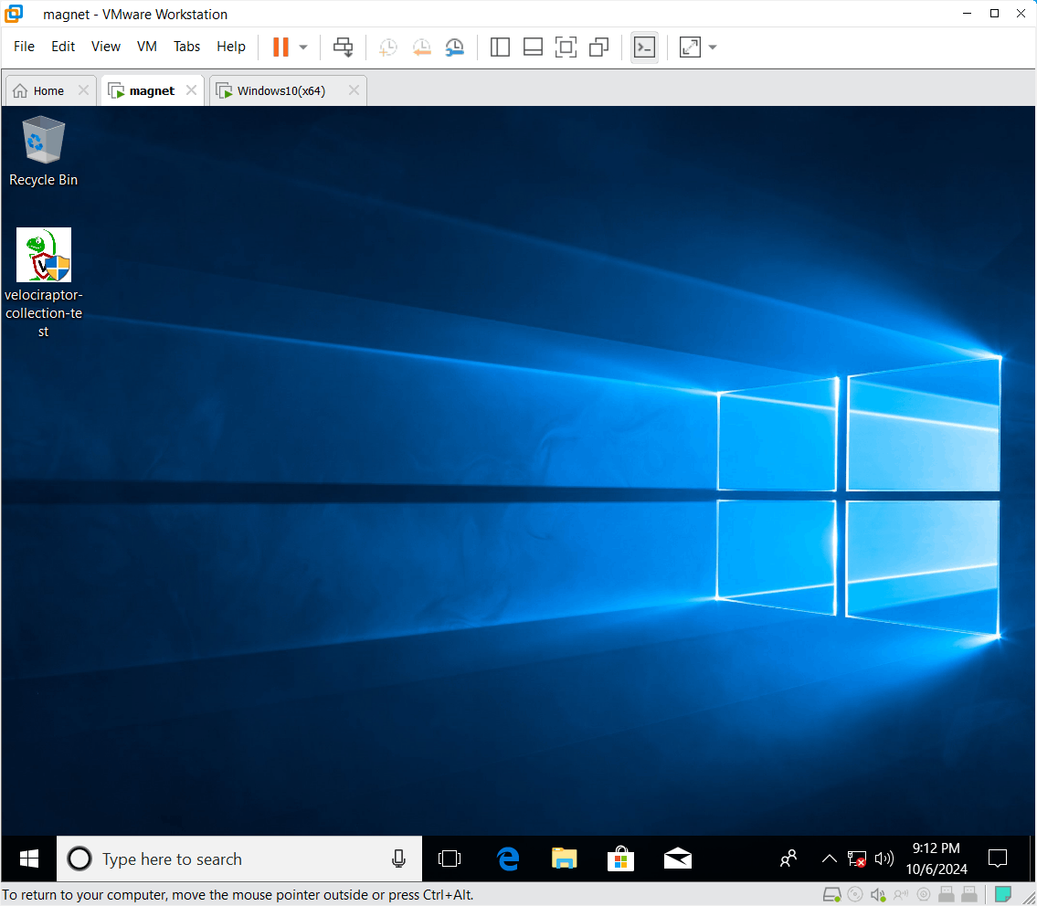Take a snapshot of this VM
1037x906 pixels.
pyautogui.click(x=388, y=47)
